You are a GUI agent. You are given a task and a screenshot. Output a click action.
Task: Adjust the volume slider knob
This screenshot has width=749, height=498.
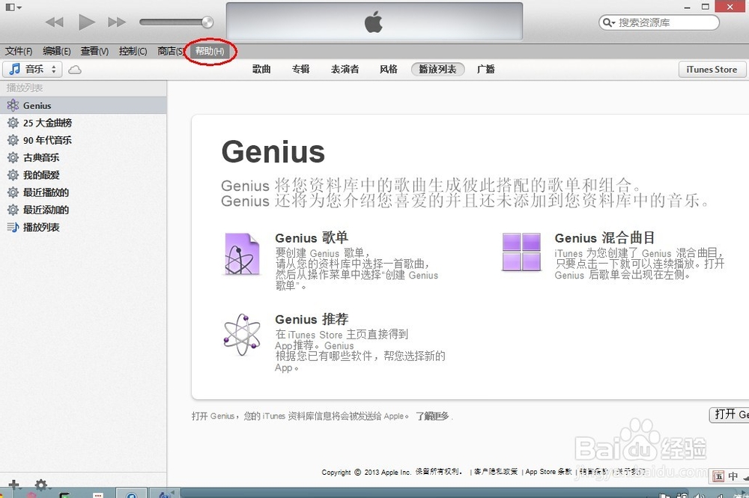pos(207,22)
